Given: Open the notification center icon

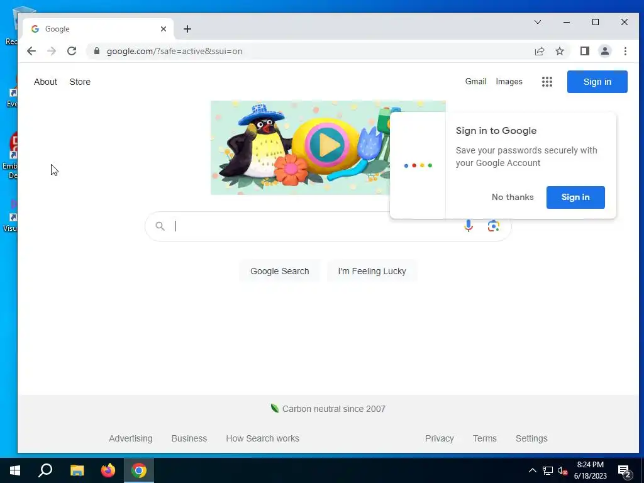Looking at the screenshot, I should [x=624, y=471].
